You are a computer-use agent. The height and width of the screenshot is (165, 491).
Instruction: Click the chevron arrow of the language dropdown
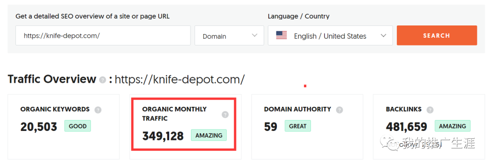[x=383, y=35]
